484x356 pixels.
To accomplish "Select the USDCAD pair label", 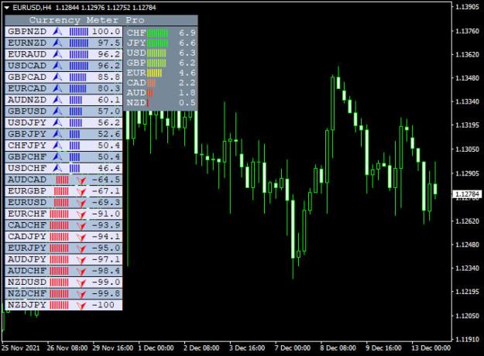I will pos(27,66).
